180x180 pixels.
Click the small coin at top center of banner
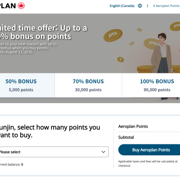click(140, 30)
